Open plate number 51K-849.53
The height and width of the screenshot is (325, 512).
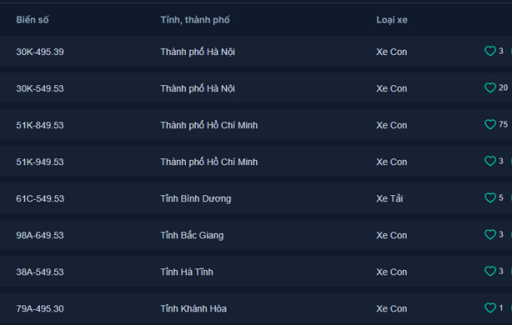pyautogui.click(x=40, y=125)
